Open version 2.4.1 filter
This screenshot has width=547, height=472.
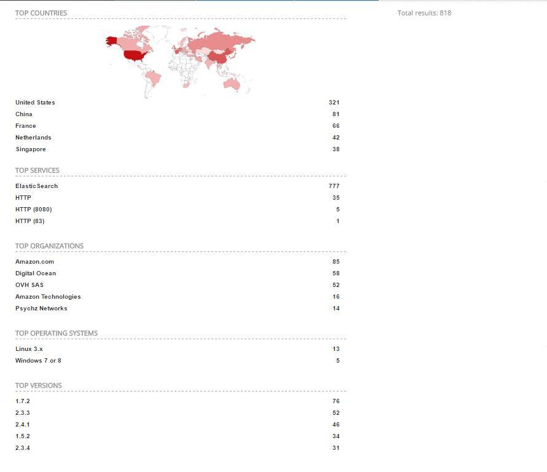pyautogui.click(x=22, y=425)
